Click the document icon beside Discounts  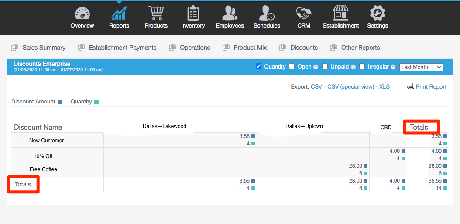tap(283, 47)
